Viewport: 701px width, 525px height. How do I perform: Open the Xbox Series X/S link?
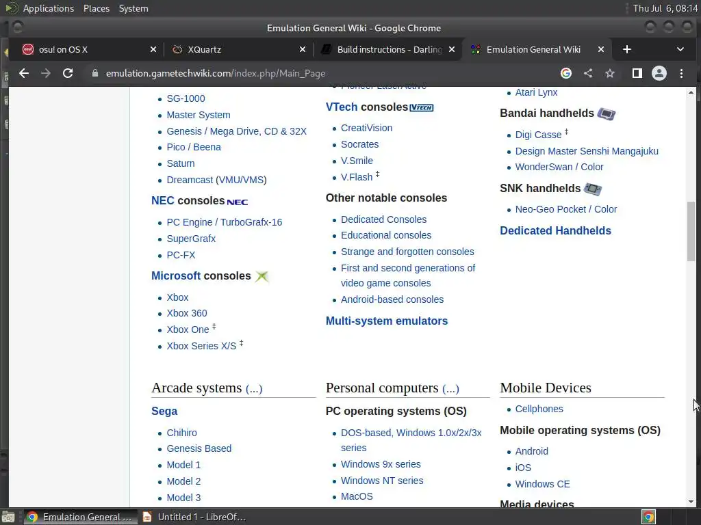(201, 346)
